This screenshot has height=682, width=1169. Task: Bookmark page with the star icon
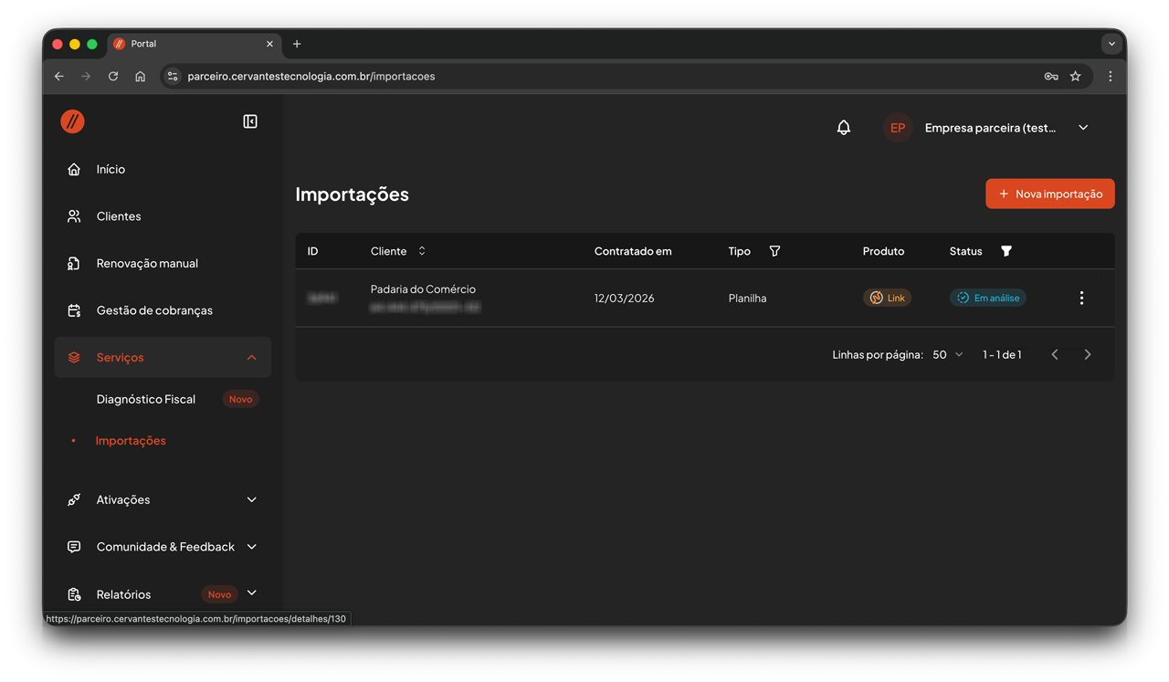point(1076,77)
